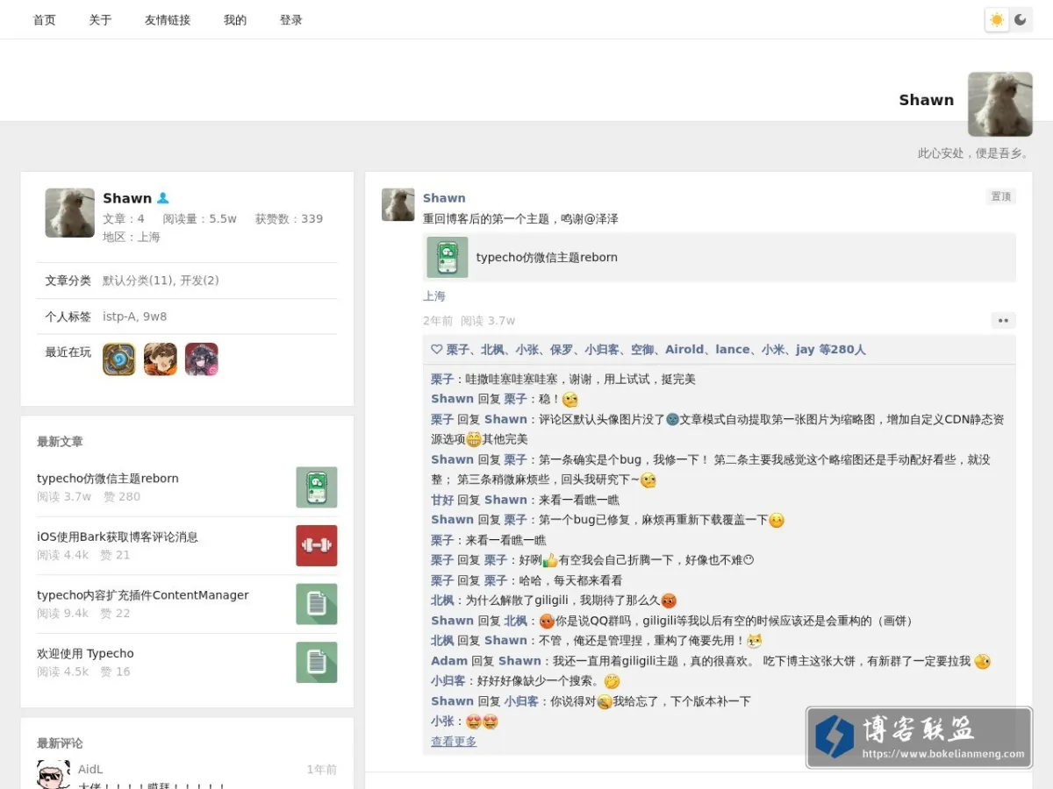Click 查看更多 to load more comments
This screenshot has width=1053, height=789.
click(x=454, y=742)
